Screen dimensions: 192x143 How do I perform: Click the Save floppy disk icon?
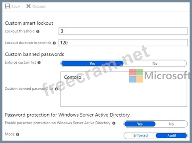(7, 6)
